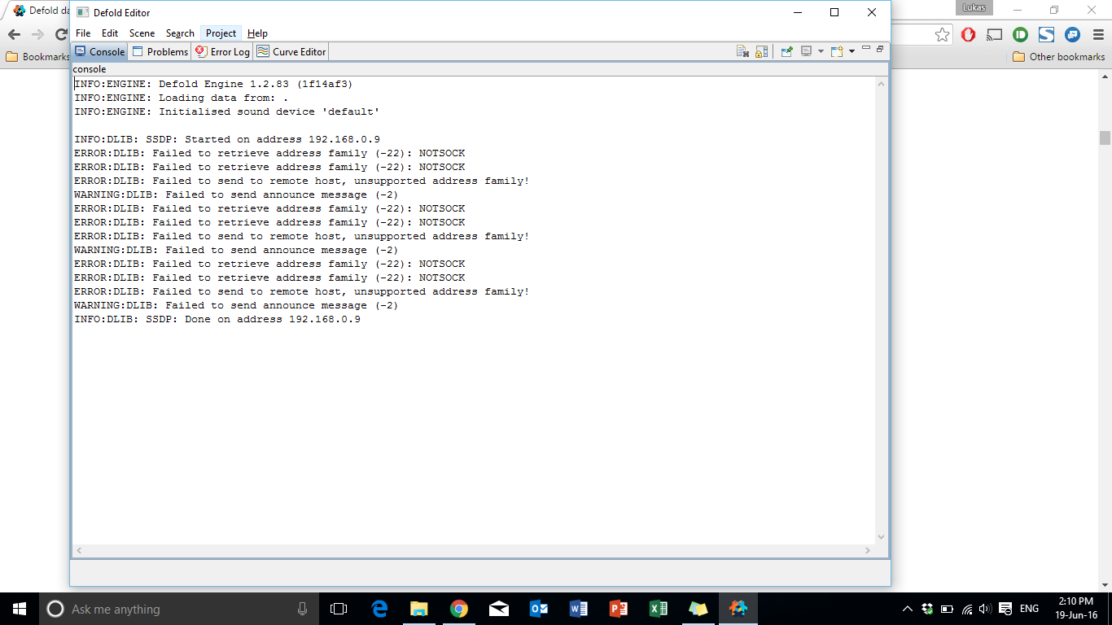
Task: Clear the console output
Action: [742, 51]
